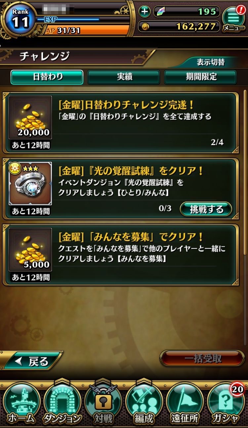Select the silver ring reward thumbnail
The image size is (248, 428).
[x=30, y=183]
